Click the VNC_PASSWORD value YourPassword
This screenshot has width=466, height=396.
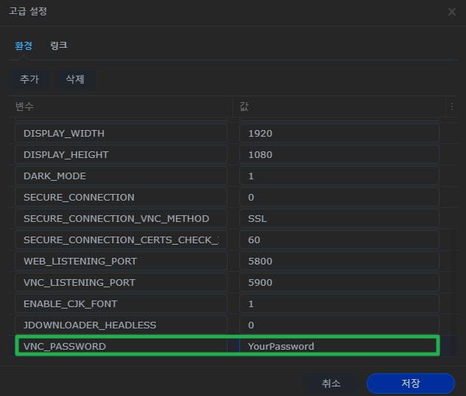point(339,346)
